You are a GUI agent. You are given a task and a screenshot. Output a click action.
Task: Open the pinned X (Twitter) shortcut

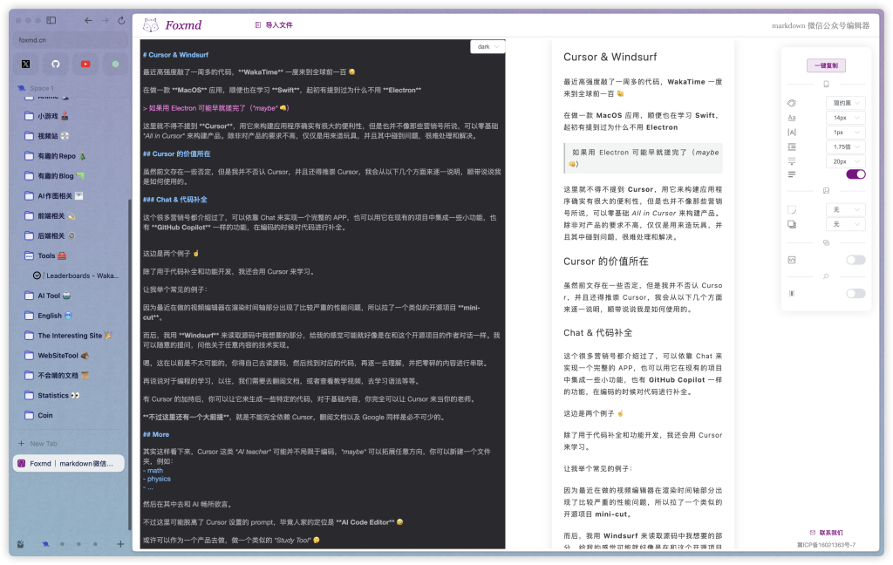coord(25,64)
